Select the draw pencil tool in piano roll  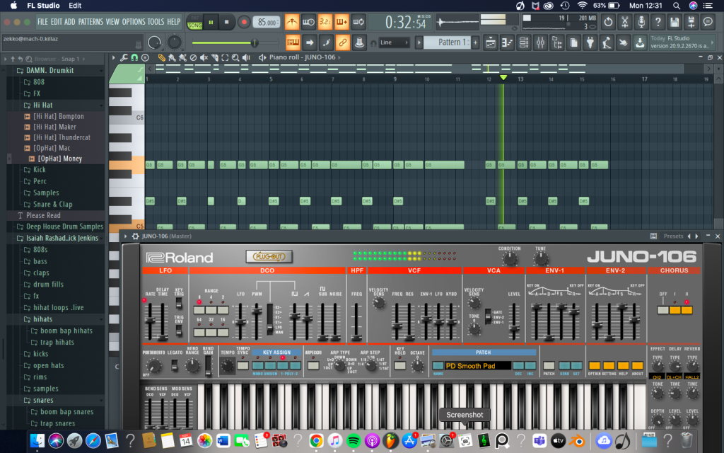coord(162,58)
